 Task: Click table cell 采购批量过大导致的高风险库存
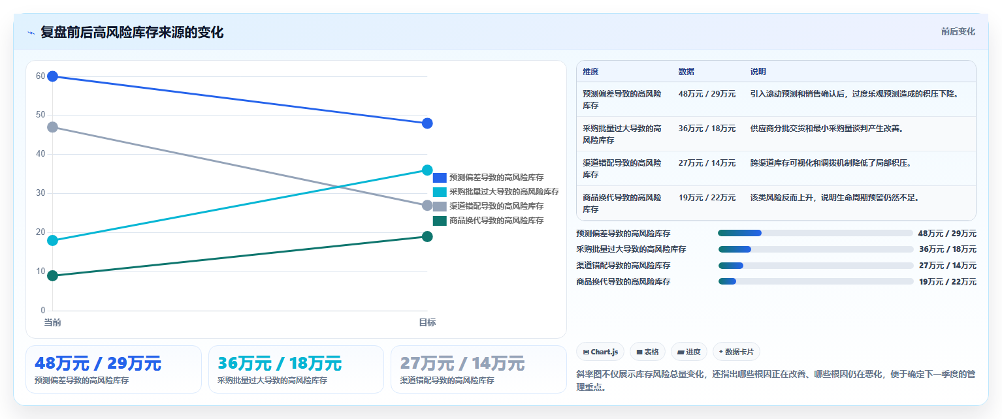pos(622,134)
